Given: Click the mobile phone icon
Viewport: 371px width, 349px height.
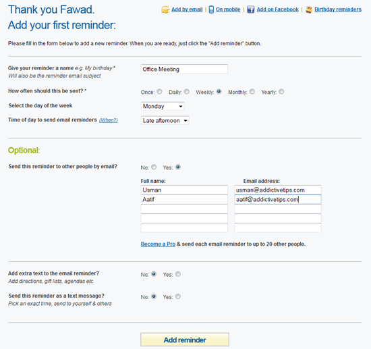Looking at the screenshot, I should pos(211,9).
